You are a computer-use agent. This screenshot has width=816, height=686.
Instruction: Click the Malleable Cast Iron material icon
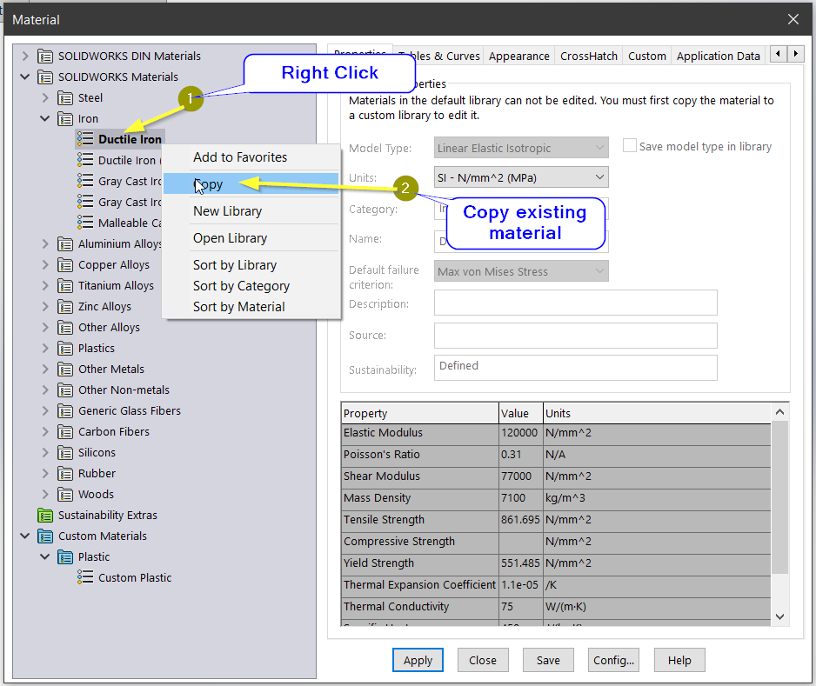(x=85, y=223)
